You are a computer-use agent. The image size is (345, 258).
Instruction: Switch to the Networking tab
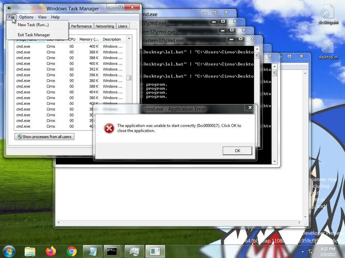coord(105,26)
